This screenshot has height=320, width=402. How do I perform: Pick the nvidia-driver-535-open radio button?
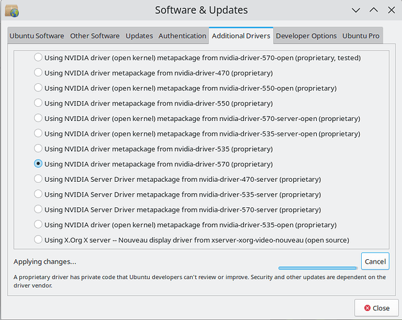[x=38, y=225]
